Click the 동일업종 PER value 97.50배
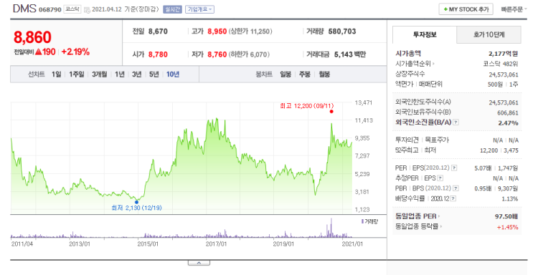The image size is (533, 275). coord(506,216)
